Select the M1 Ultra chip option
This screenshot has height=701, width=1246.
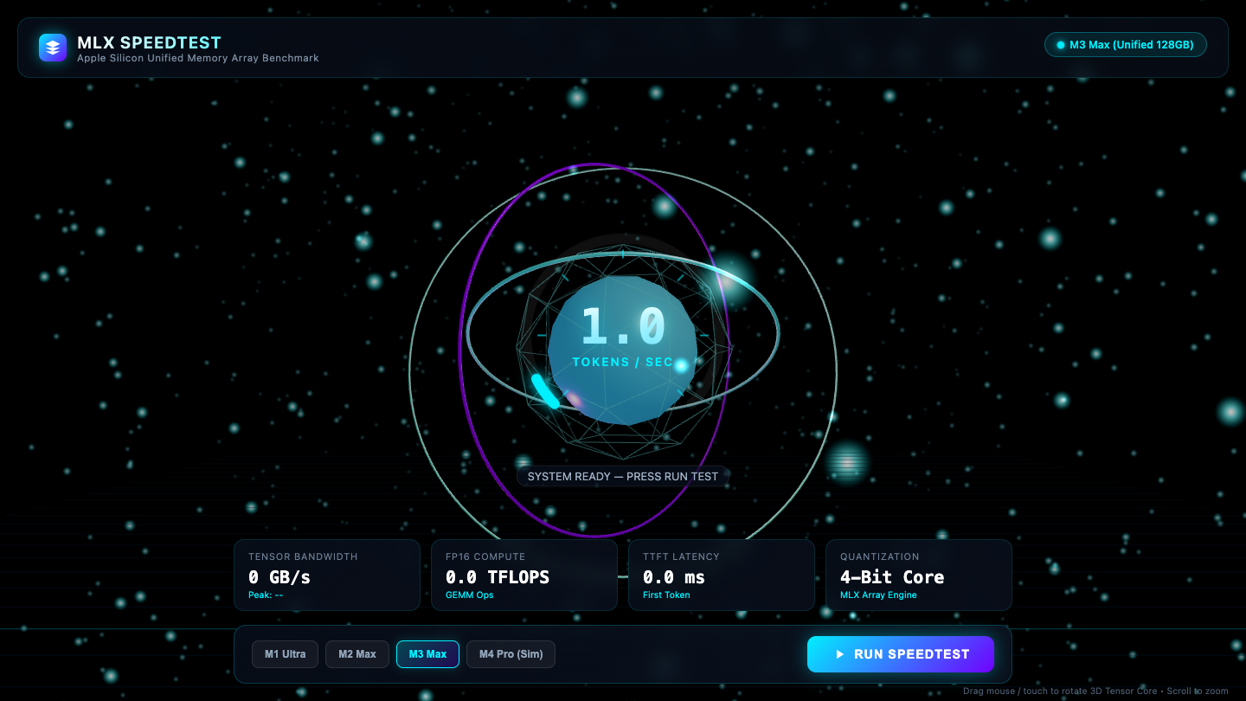[286, 654]
